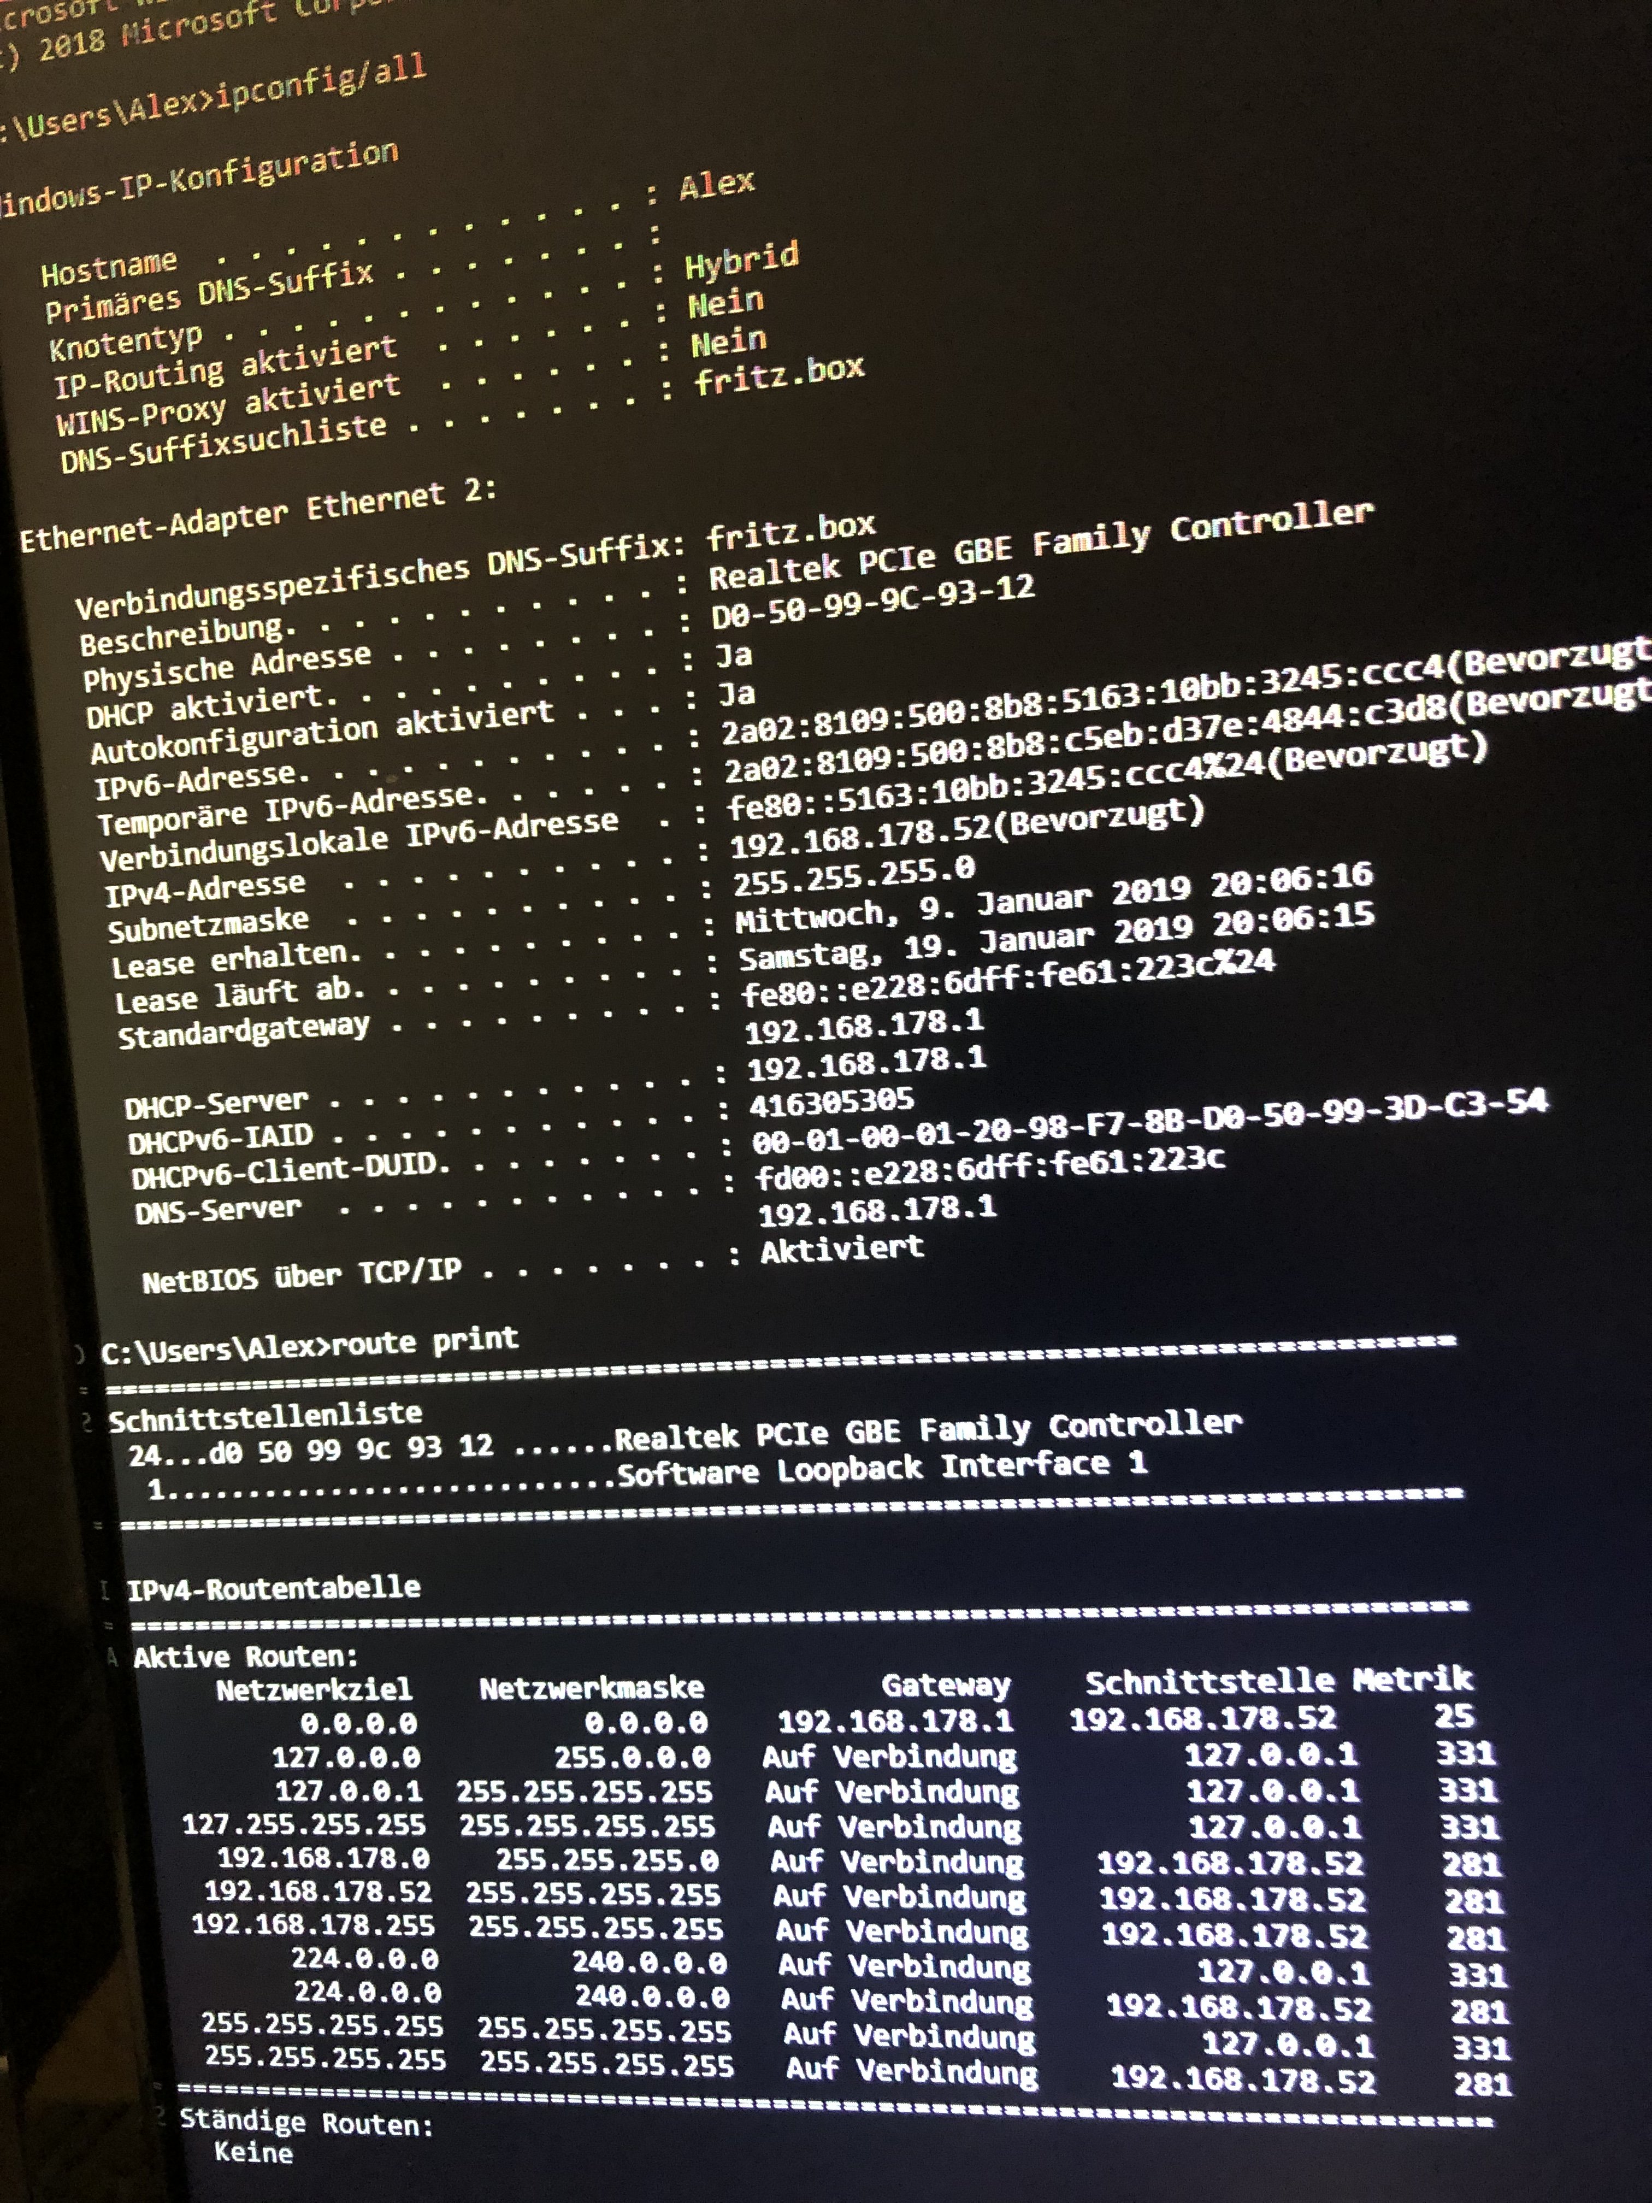
Task: Click the physical address D0-50-99-9C-93-12
Action: [874, 602]
